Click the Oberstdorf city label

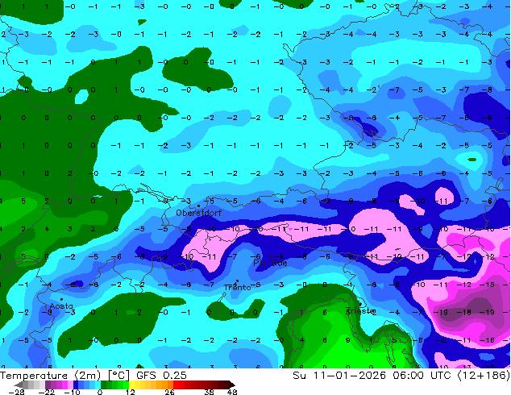198,213
